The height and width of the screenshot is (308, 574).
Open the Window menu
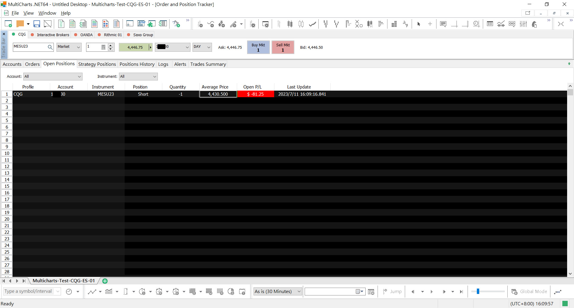coord(47,13)
